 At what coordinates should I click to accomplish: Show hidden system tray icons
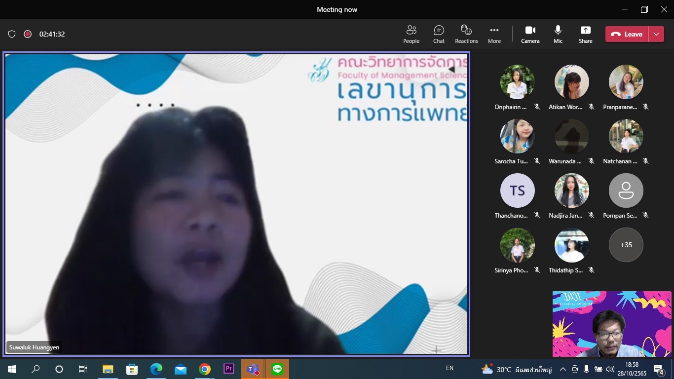pos(562,369)
